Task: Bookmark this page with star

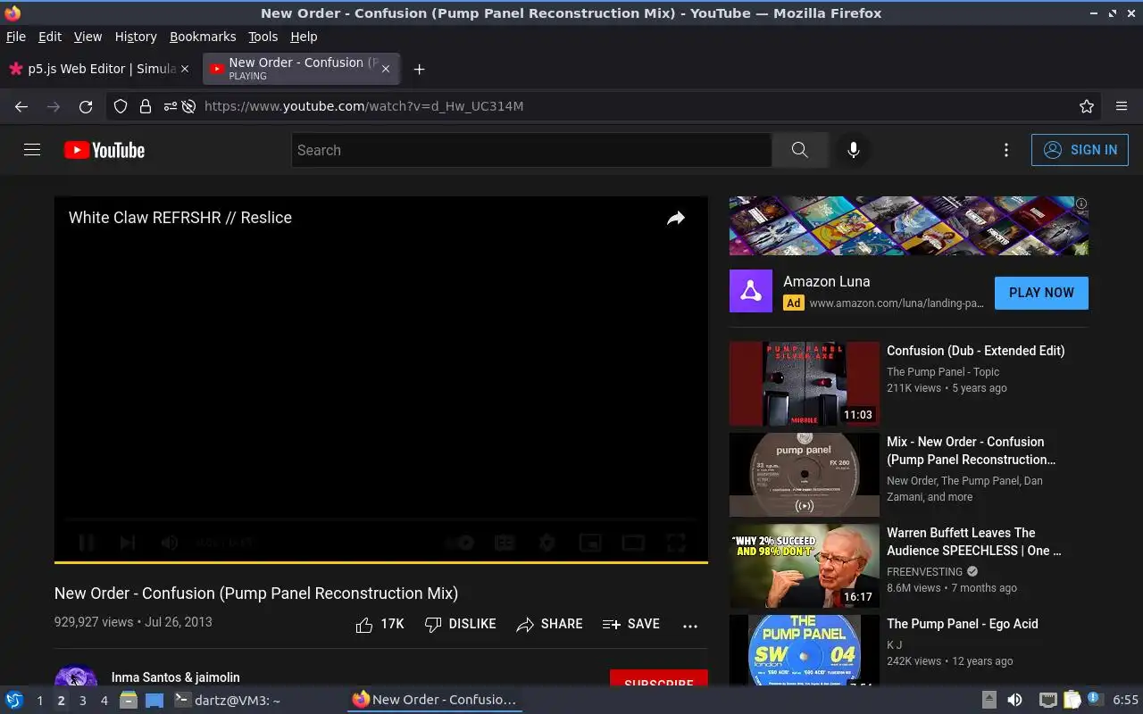Action: (1087, 106)
